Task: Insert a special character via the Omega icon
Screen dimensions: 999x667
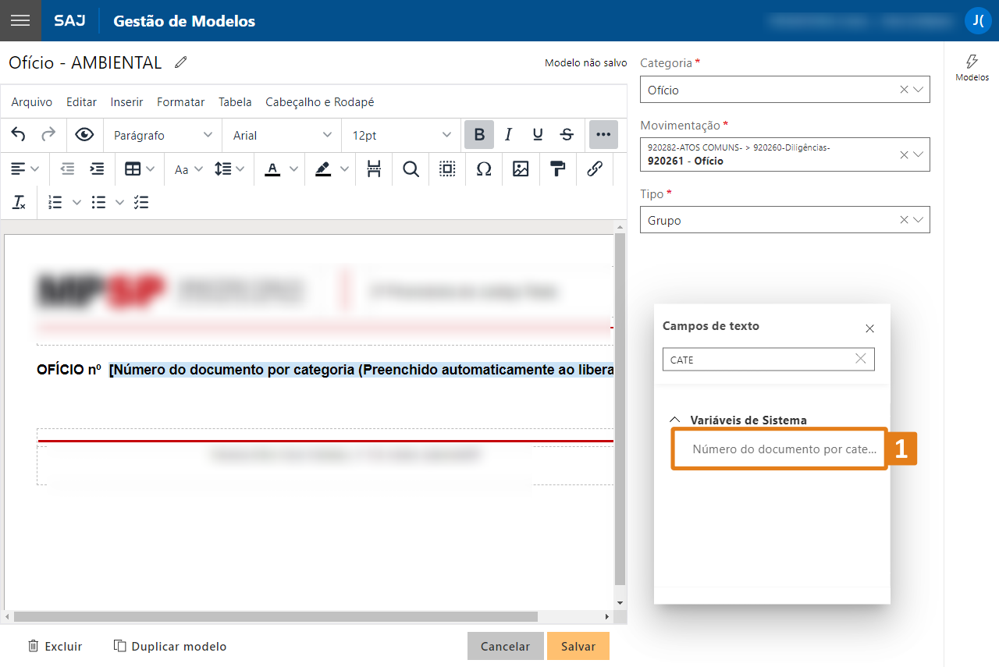Action: [484, 169]
